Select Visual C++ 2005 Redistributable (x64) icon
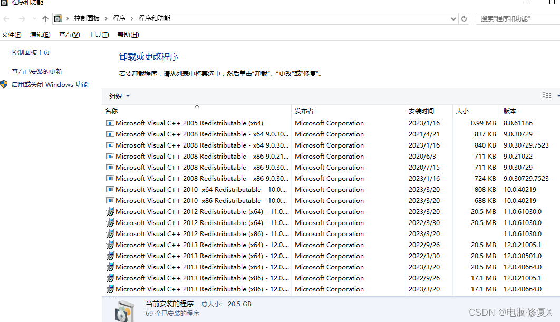 tap(110, 123)
